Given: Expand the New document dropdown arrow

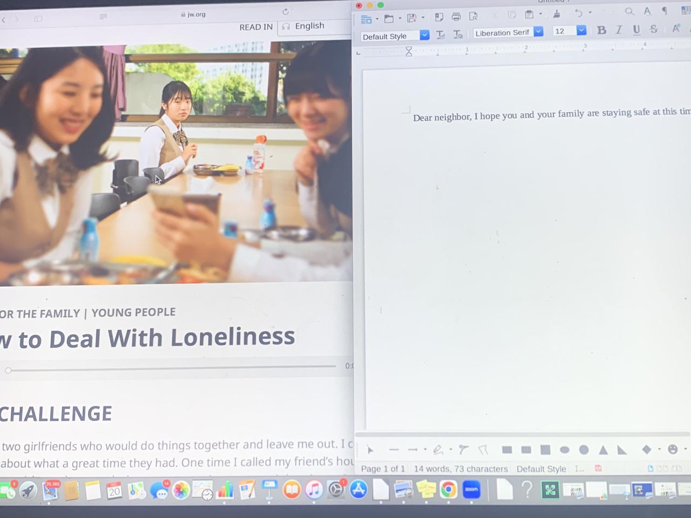Looking at the screenshot, I should (377, 19).
